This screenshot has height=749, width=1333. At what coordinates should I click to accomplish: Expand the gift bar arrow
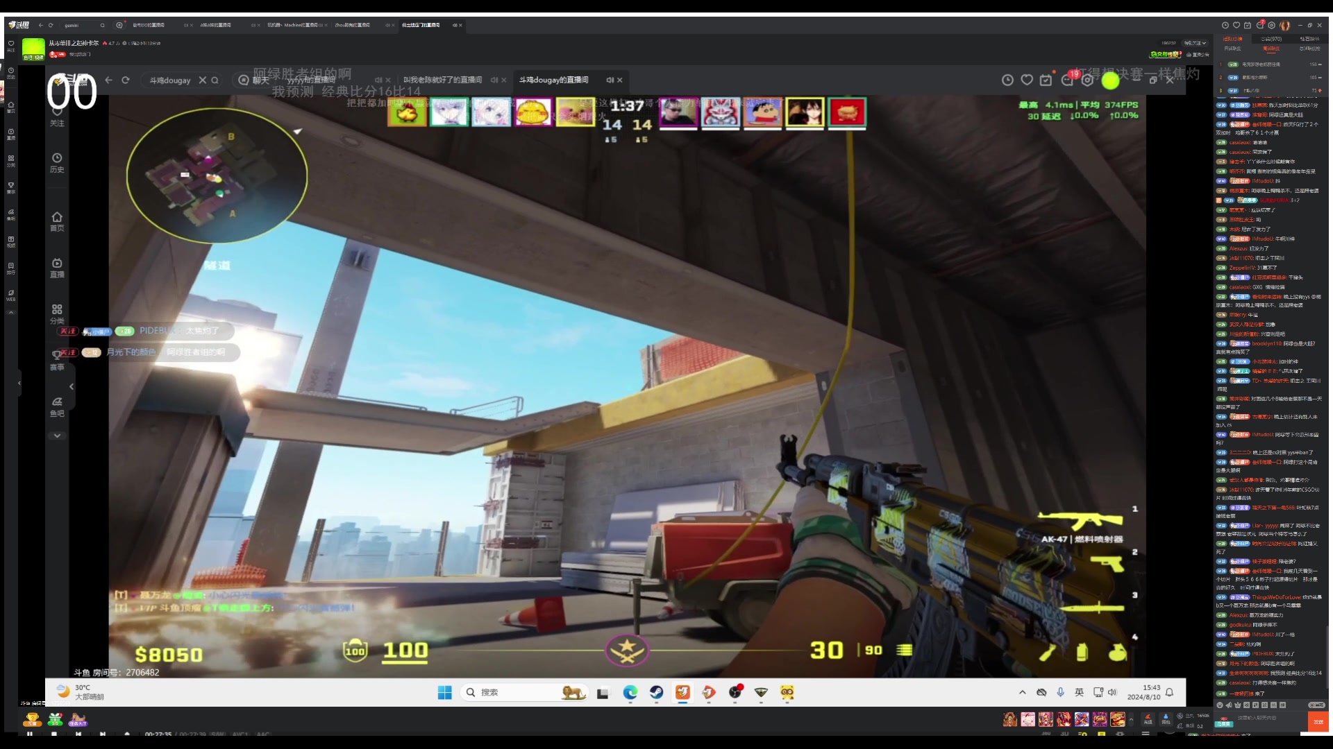point(1131,719)
